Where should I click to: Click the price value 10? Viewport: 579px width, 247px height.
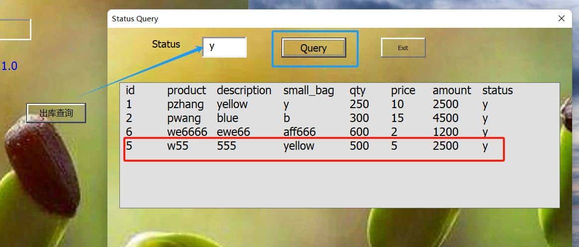pos(397,104)
